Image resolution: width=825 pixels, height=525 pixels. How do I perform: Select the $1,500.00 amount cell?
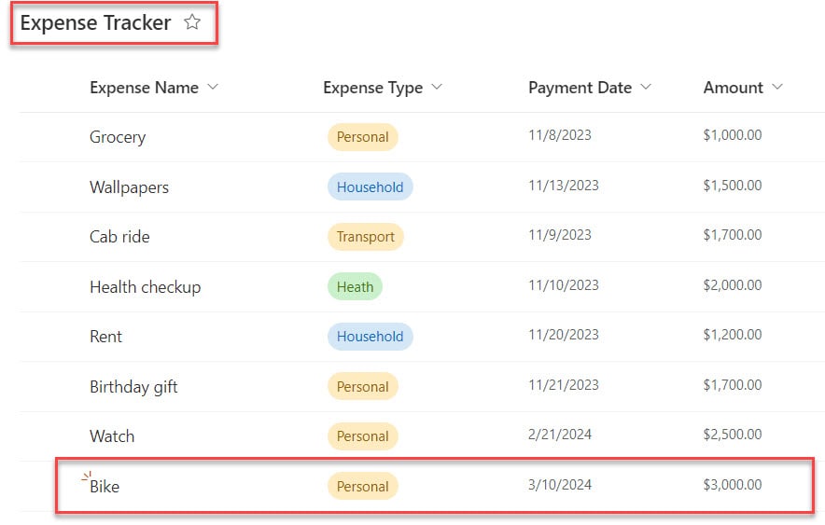(x=733, y=186)
